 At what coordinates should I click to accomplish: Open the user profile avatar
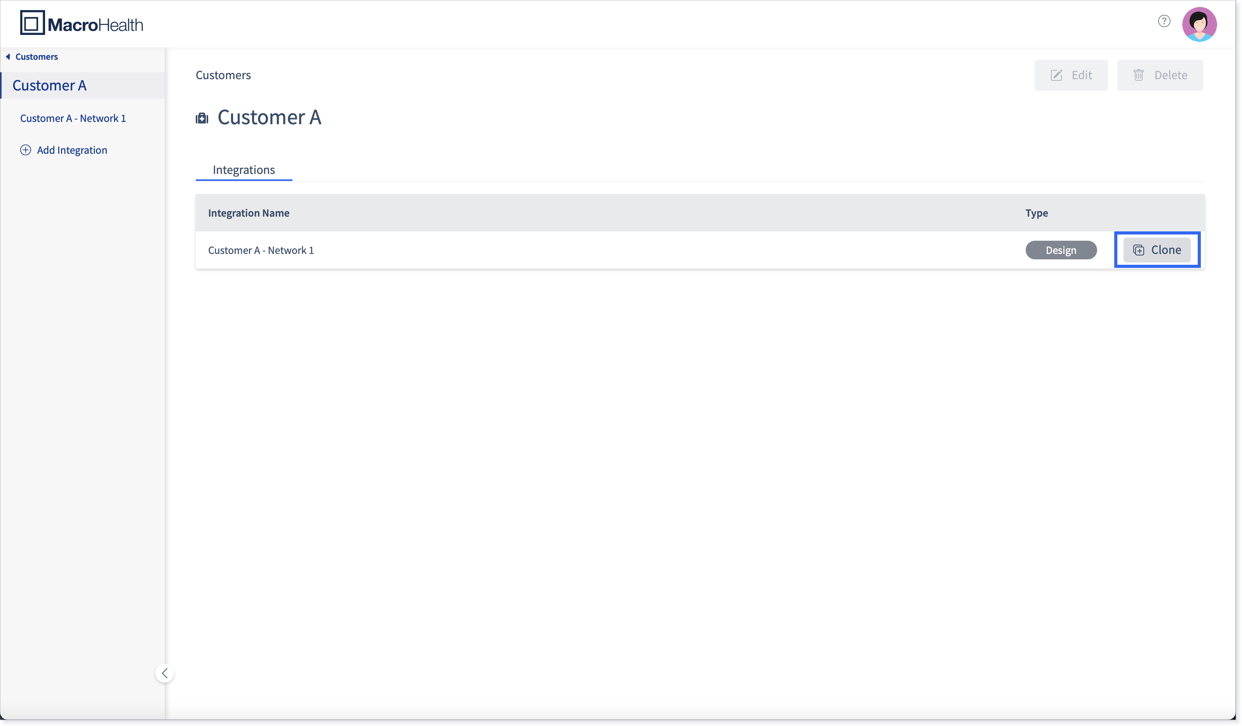pos(1199,24)
